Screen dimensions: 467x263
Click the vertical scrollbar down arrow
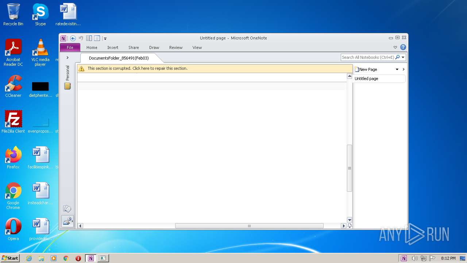350,220
